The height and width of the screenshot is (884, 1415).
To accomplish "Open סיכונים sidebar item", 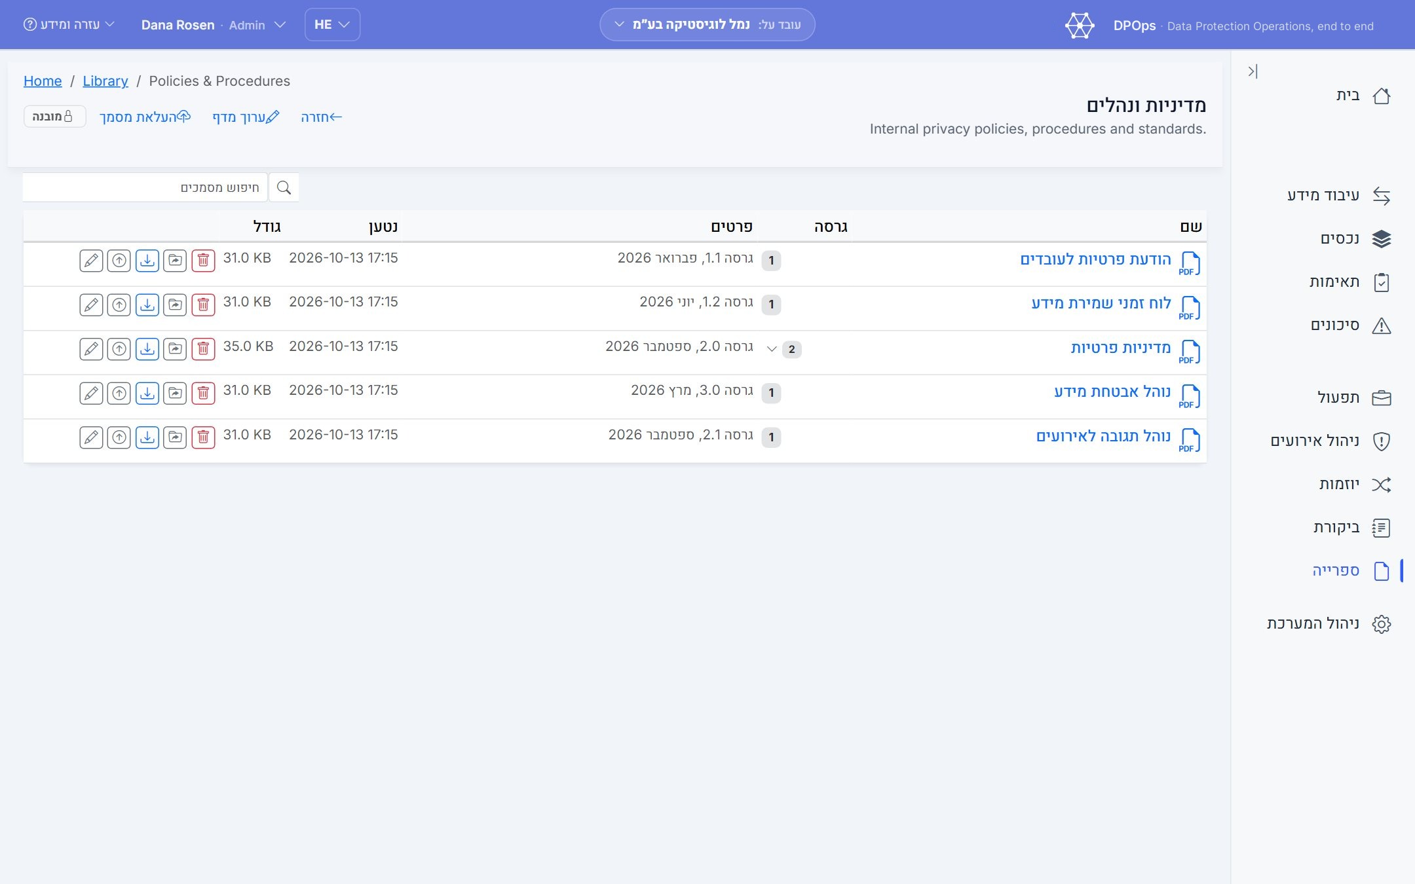I will coord(1350,325).
